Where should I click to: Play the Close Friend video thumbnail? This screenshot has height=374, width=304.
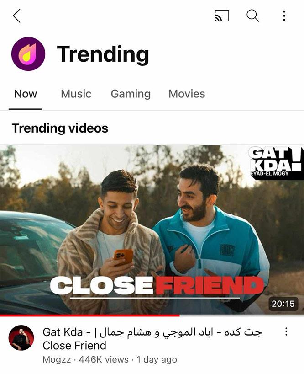pos(152,230)
